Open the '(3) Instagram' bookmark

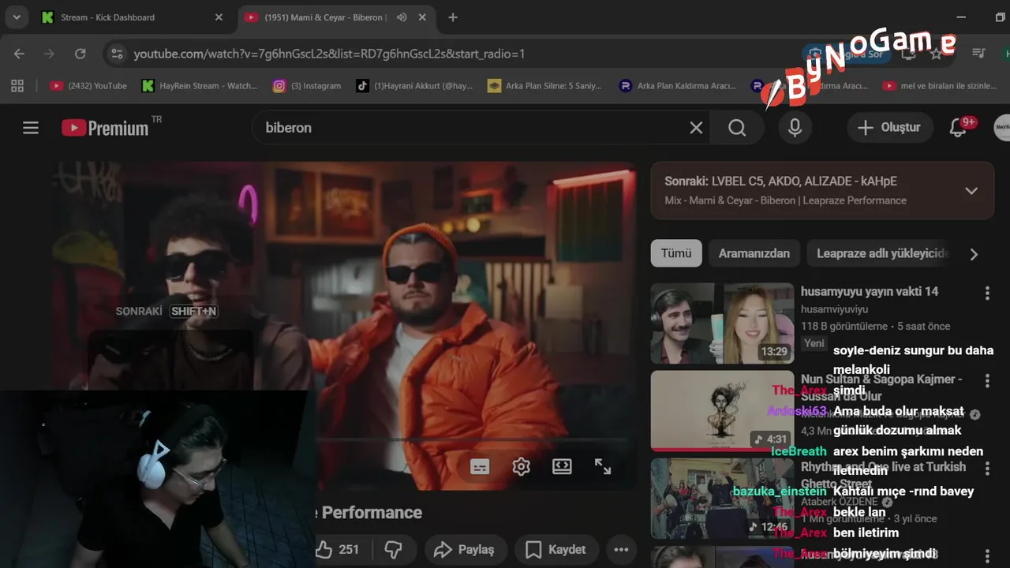[x=307, y=86]
